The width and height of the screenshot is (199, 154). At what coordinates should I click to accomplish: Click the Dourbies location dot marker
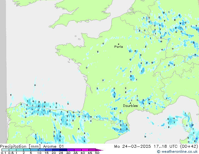(130, 103)
